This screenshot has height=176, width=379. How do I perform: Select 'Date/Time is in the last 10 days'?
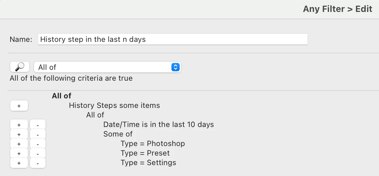tap(159, 125)
